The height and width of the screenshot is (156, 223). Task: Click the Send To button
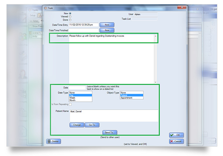[110, 132]
